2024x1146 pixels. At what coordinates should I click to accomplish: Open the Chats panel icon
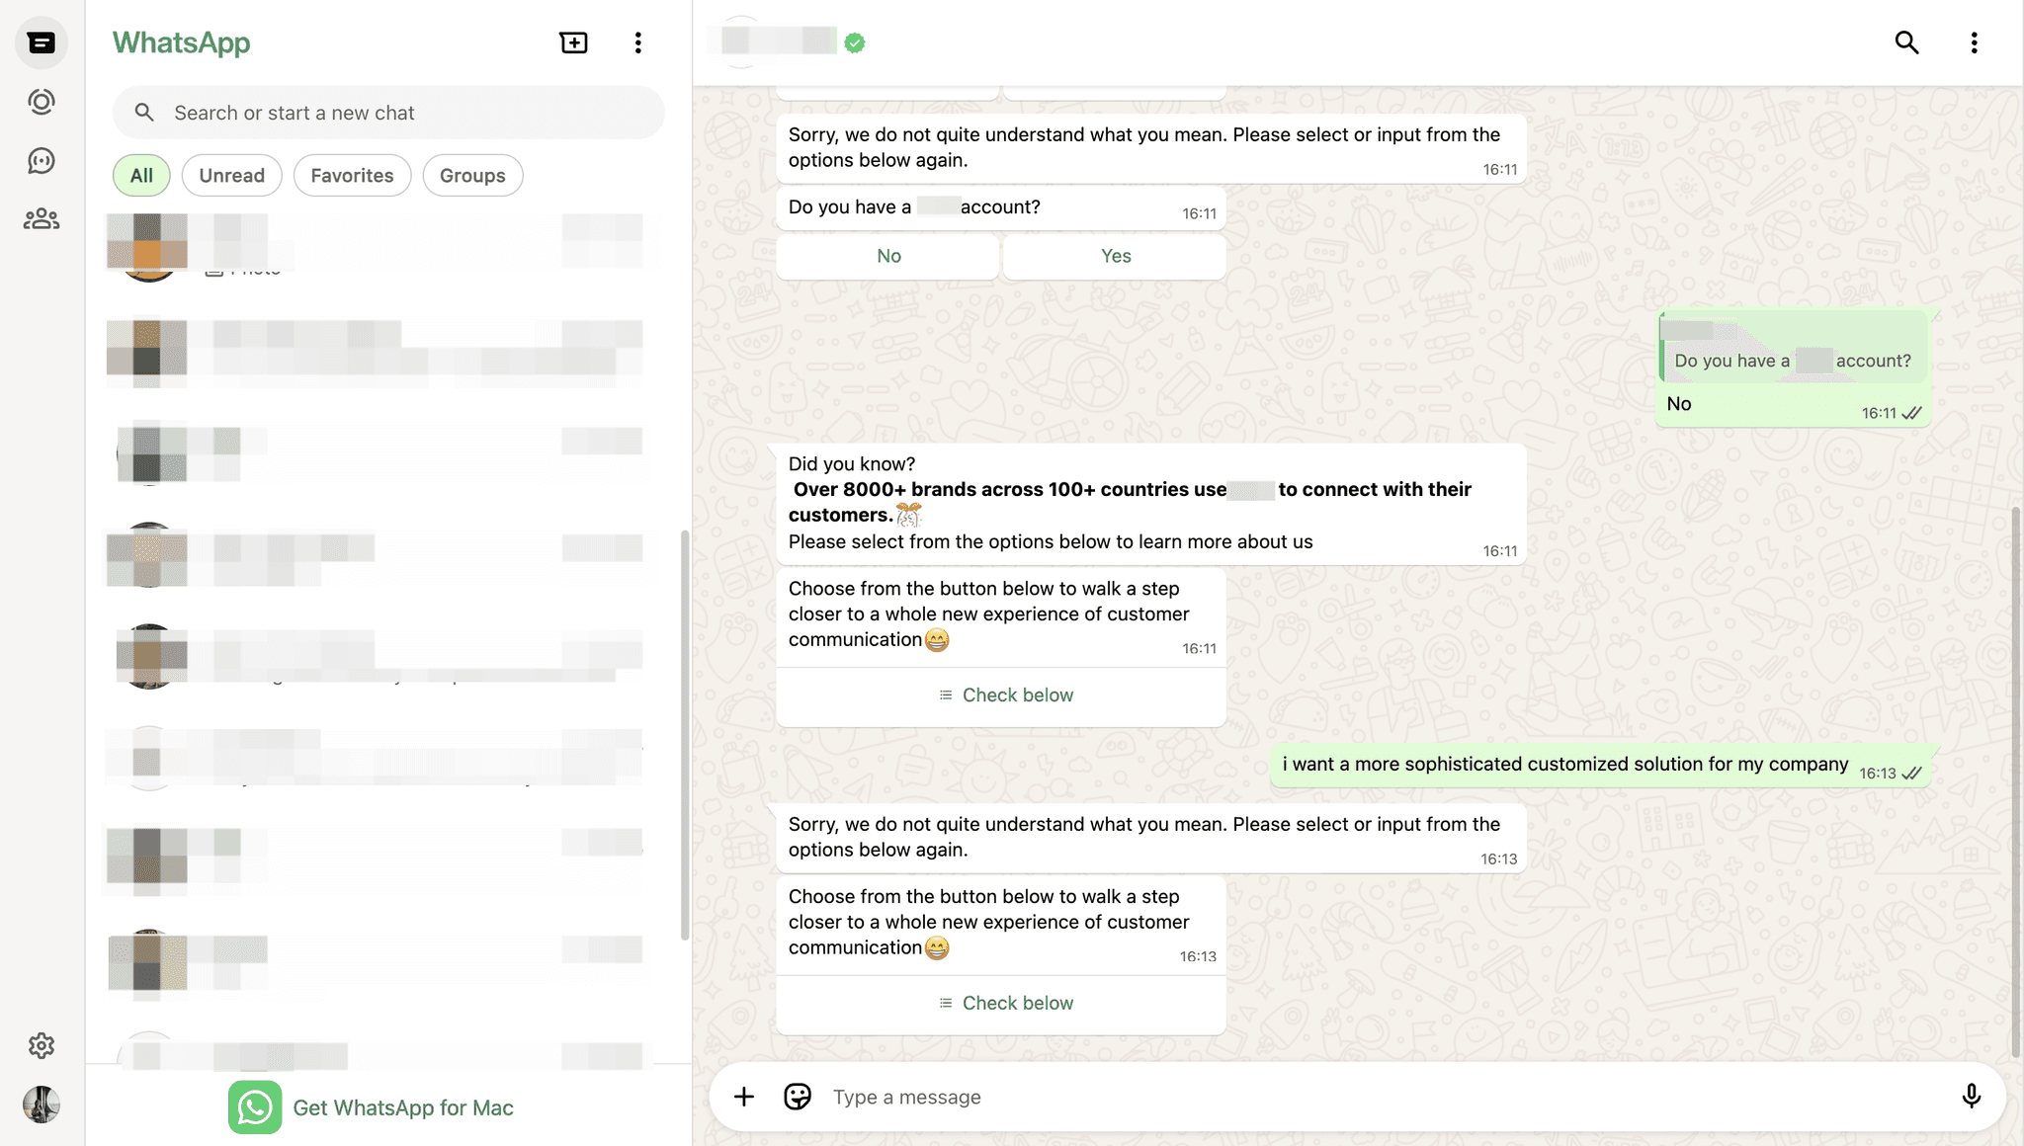(42, 41)
